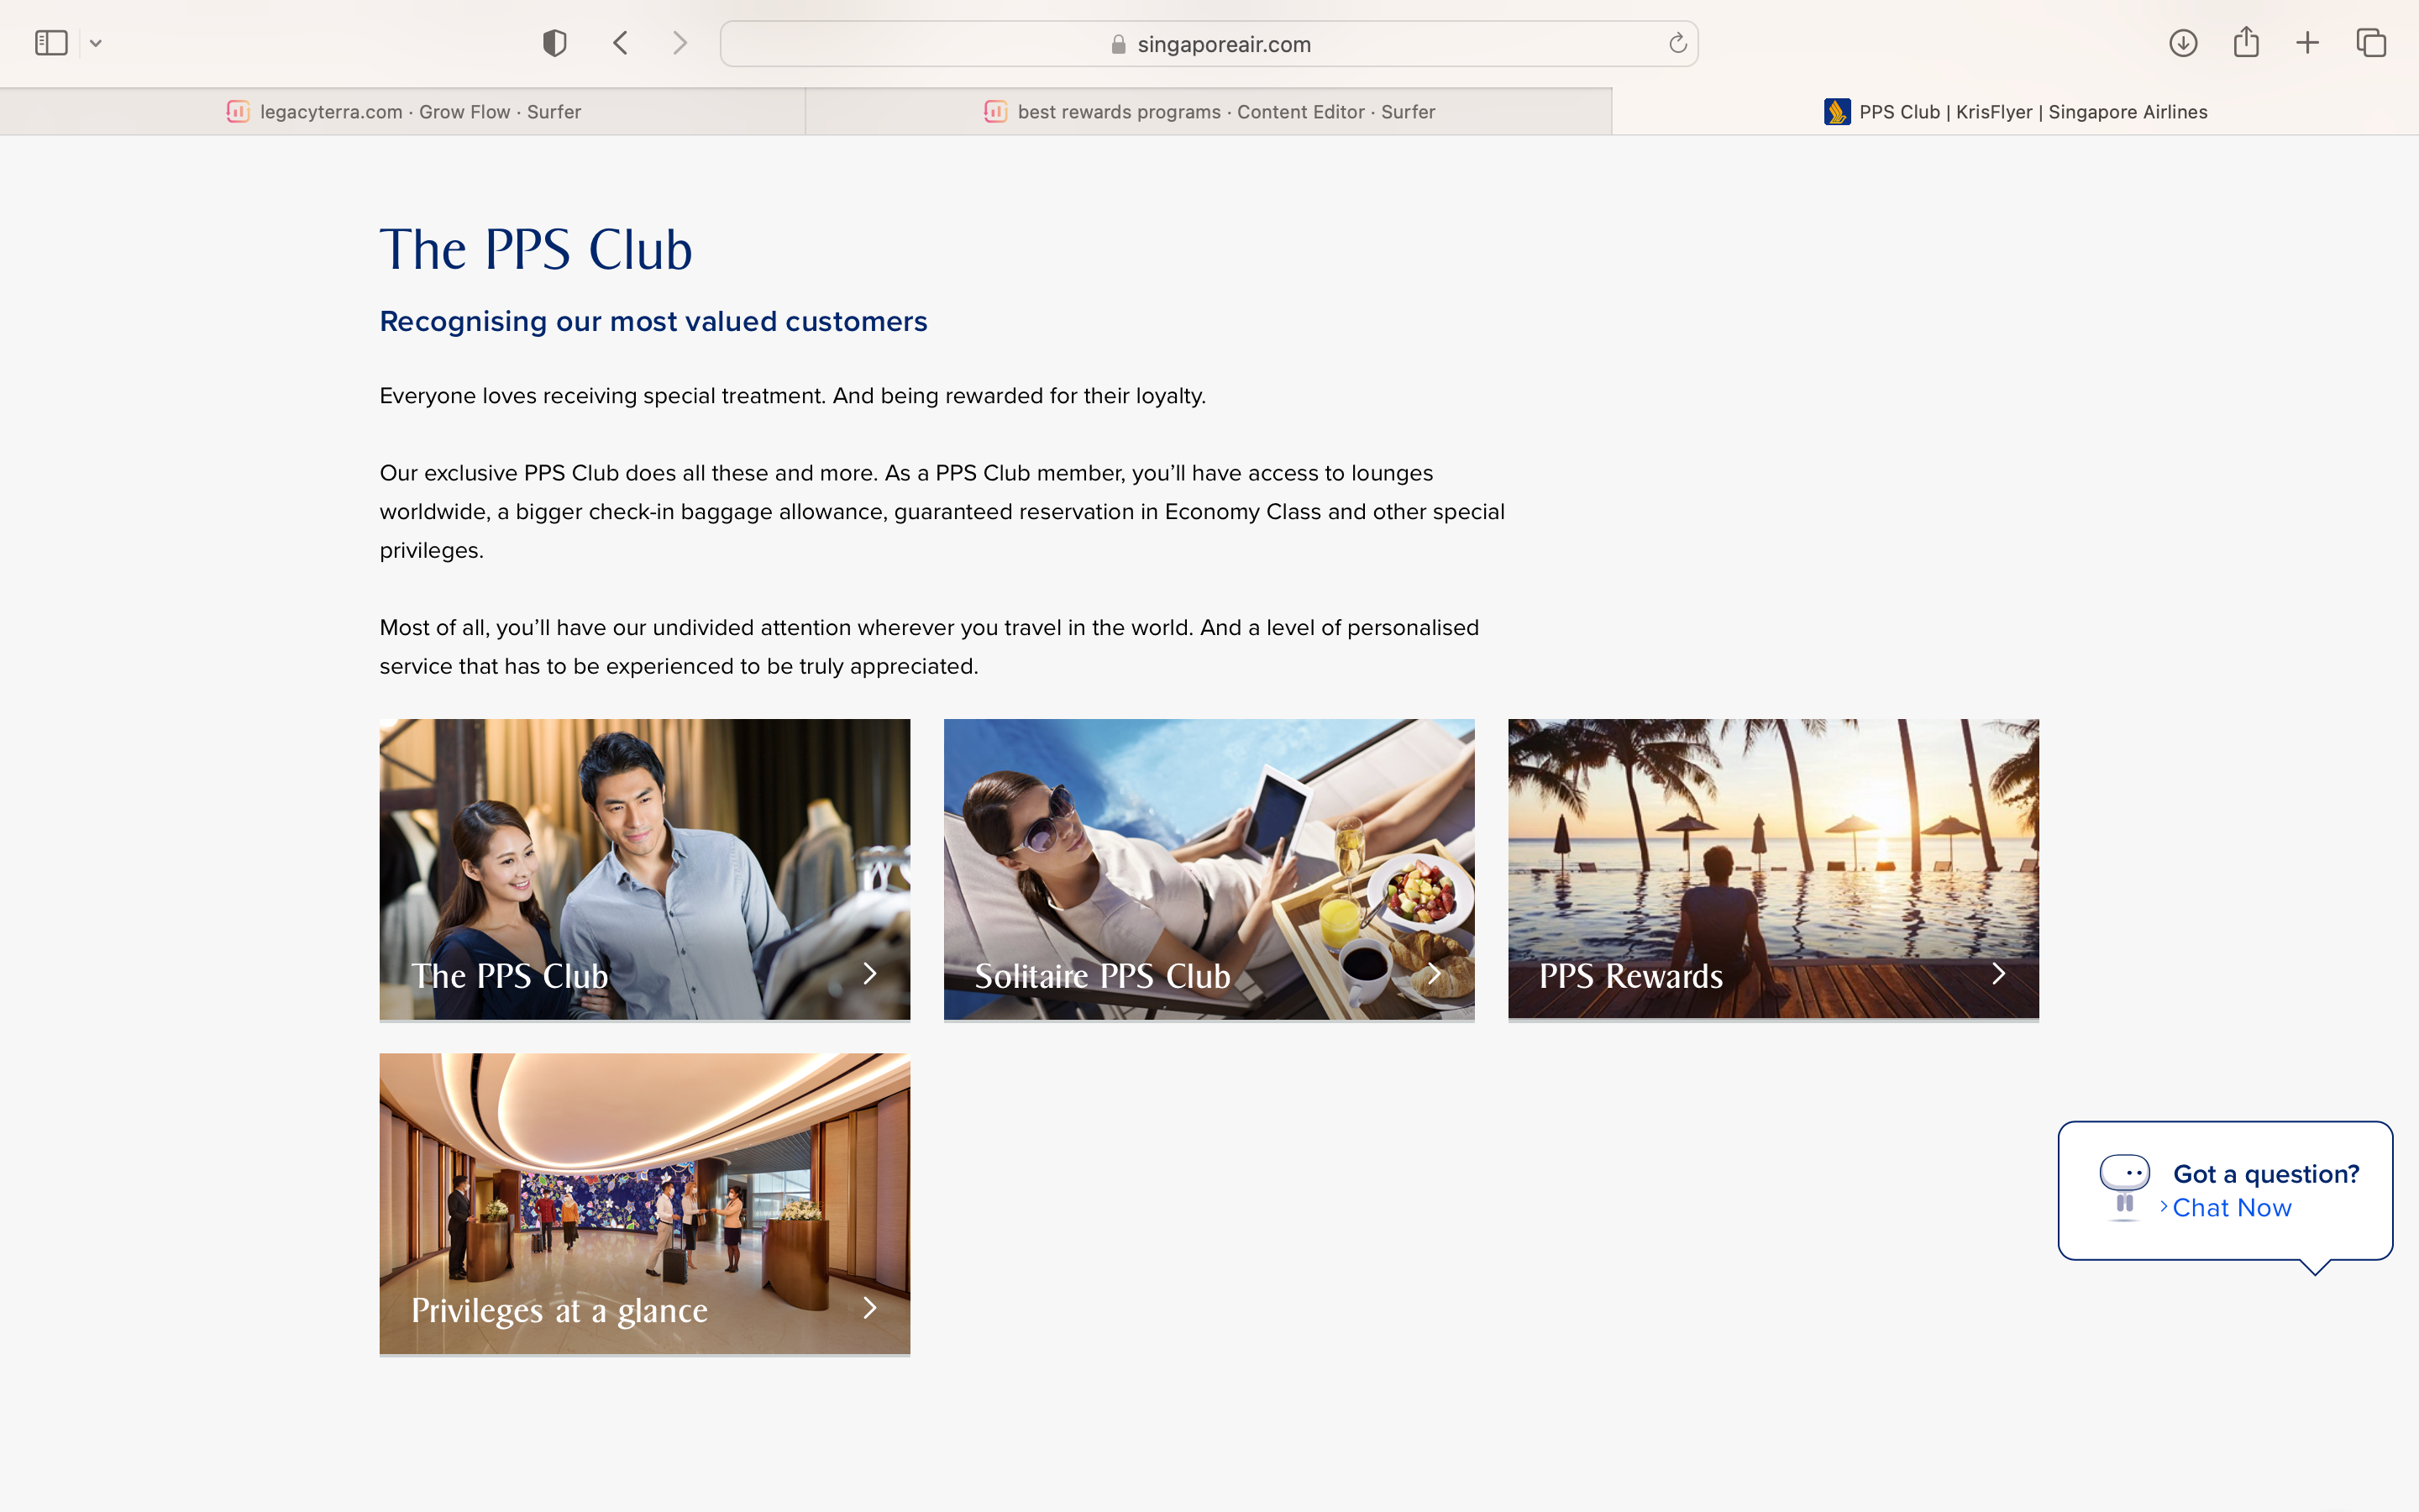This screenshot has width=2419, height=1512.
Task: Toggle the Safari sidebar button
Action: [51, 43]
